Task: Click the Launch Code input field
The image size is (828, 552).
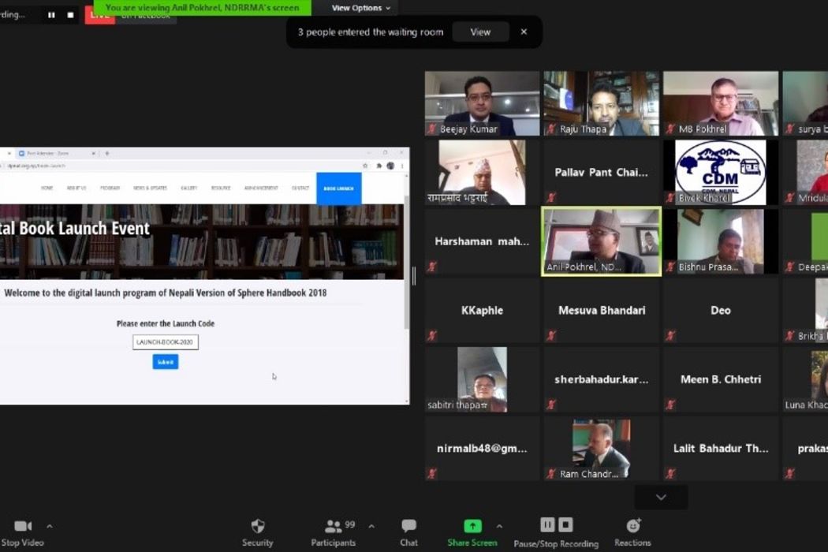Action: (166, 342)
